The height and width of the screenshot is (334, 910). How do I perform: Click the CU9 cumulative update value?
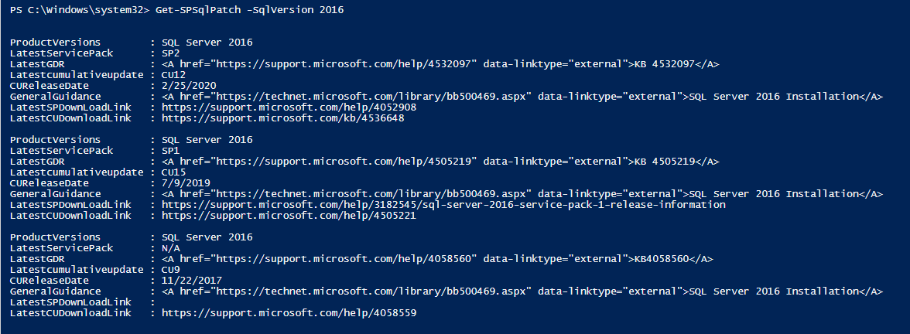click(x=170, y=270)
